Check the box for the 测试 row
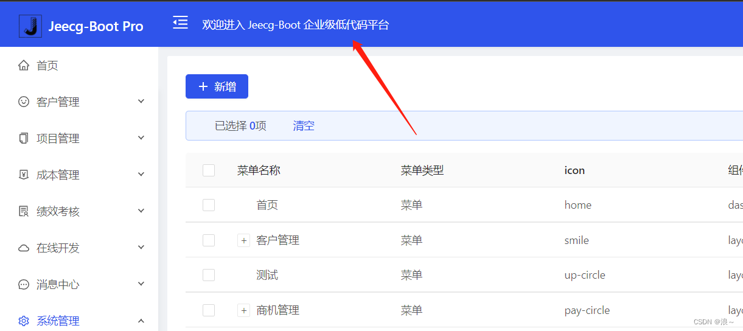The image size is (743, 331). point(209,275)
